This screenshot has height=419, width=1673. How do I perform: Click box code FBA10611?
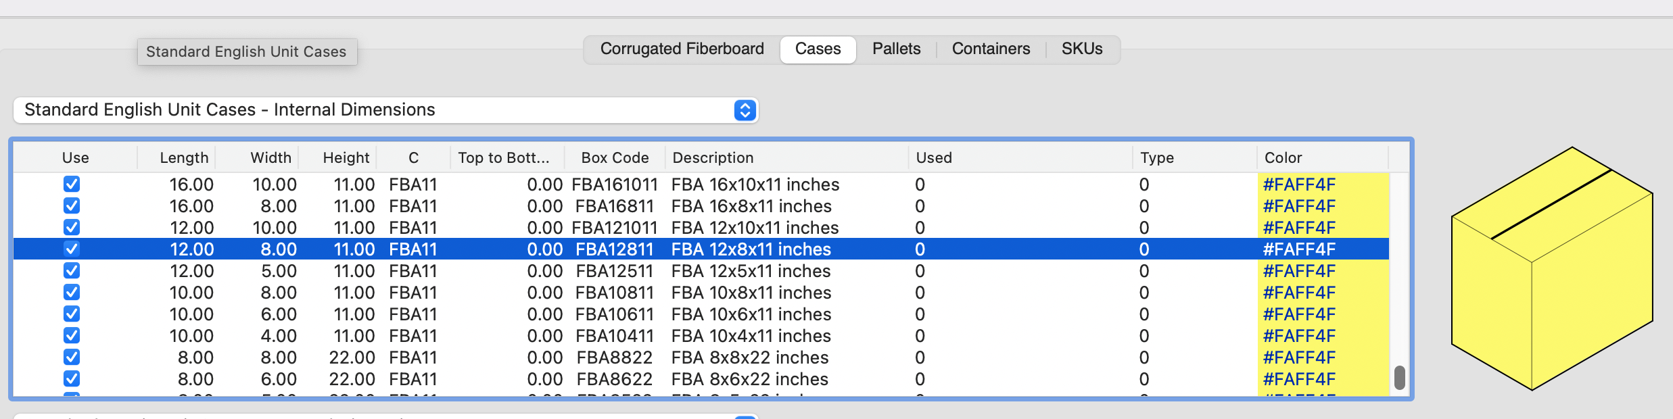615,314
